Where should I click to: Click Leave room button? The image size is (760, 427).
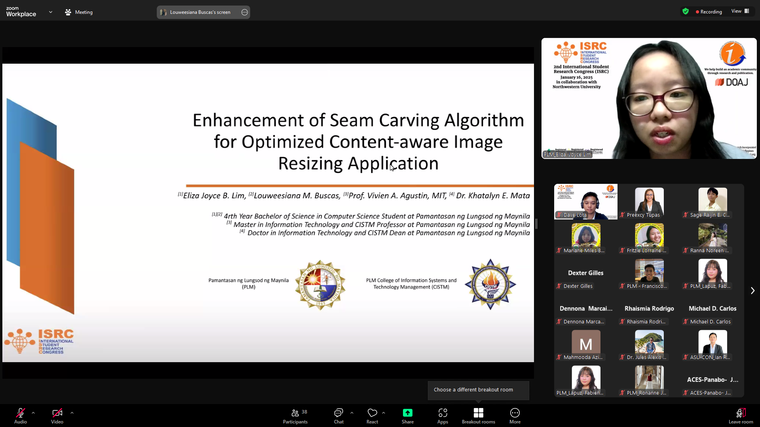click(741, 416)
